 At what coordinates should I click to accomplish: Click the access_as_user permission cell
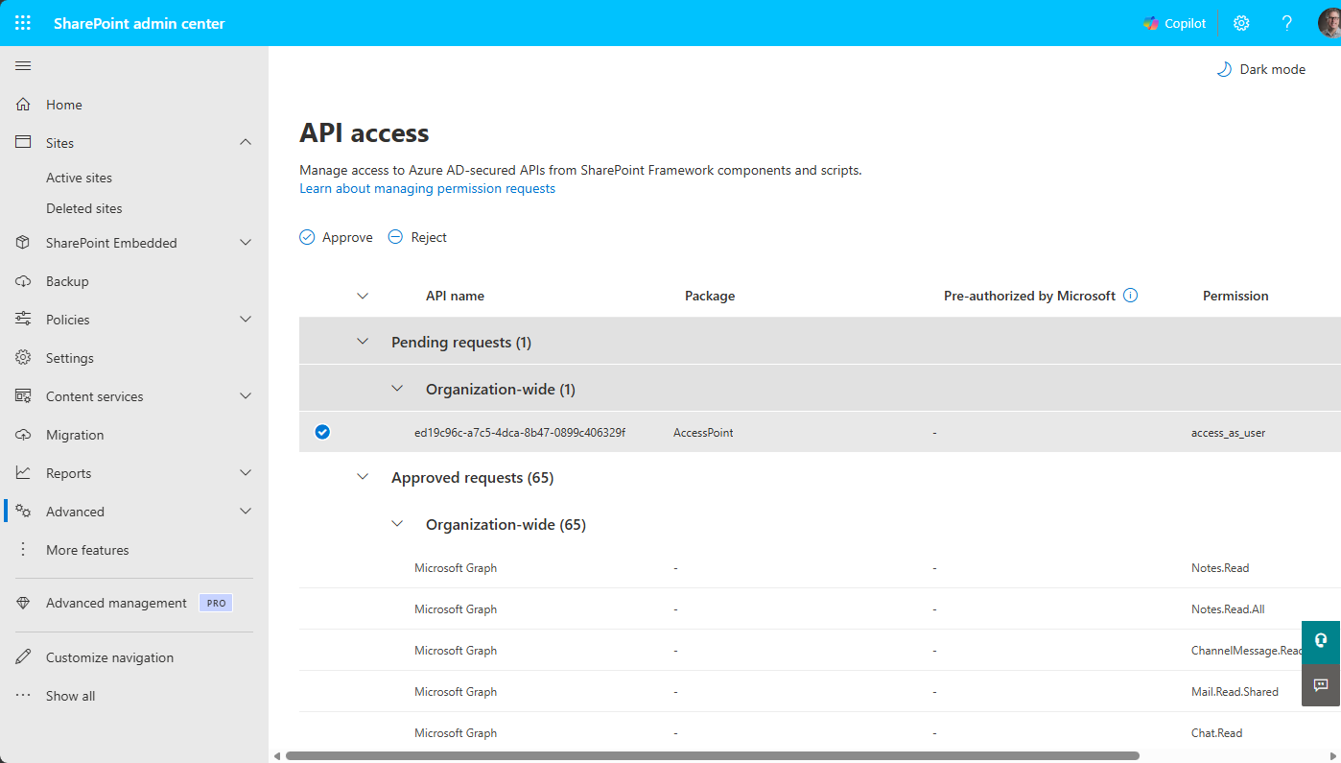[x=1228, y=432]
